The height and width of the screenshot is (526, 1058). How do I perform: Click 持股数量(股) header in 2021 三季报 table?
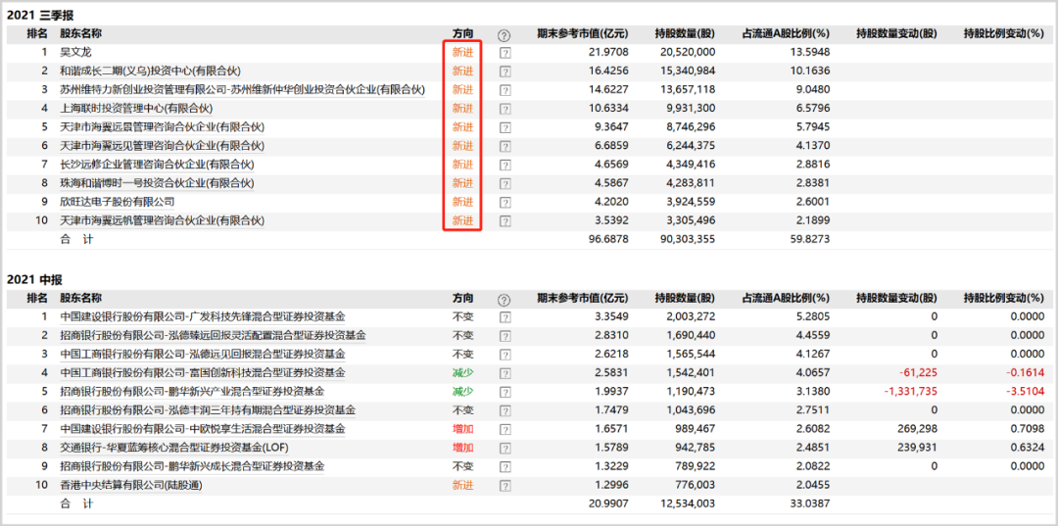tap(685, 33)
